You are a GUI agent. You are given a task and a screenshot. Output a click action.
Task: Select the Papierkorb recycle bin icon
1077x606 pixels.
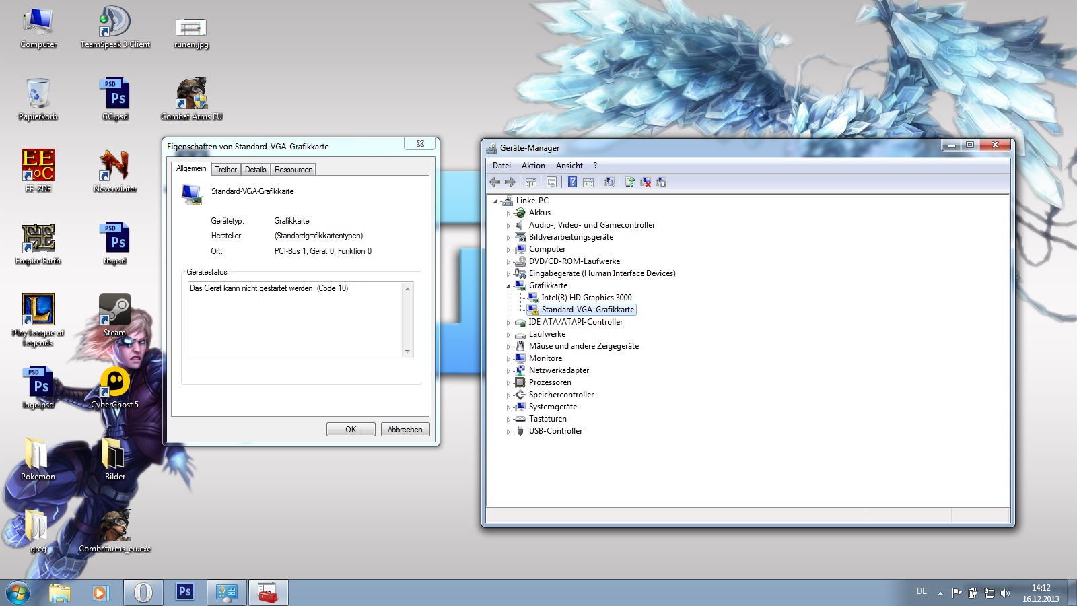click(38, 99)
